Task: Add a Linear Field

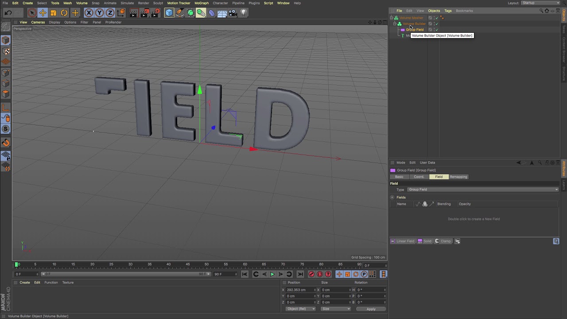Action: click(403, 241)
